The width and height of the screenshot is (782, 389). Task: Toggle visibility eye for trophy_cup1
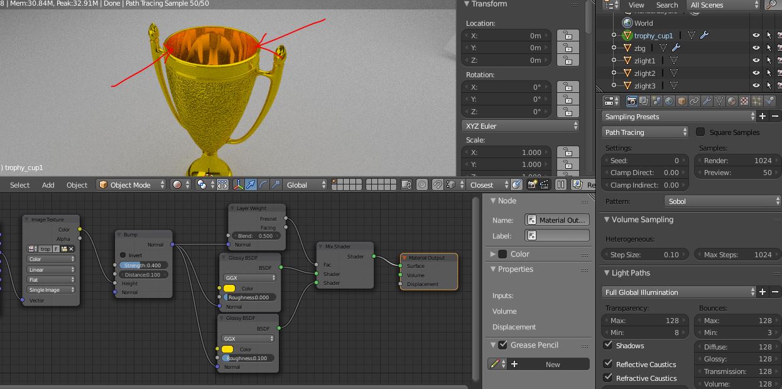756,36
